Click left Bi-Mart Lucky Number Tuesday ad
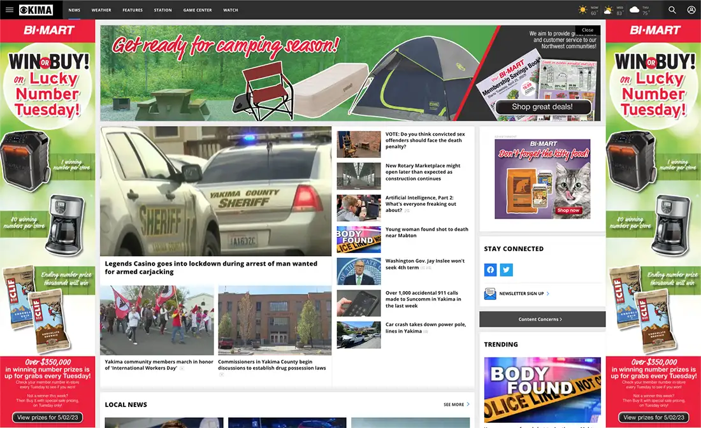 (47, 224)
